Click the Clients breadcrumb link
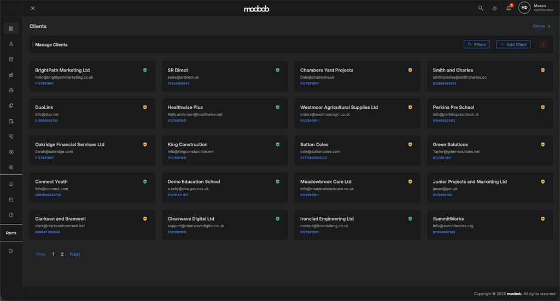560x301 pixels. pos(539,26)
